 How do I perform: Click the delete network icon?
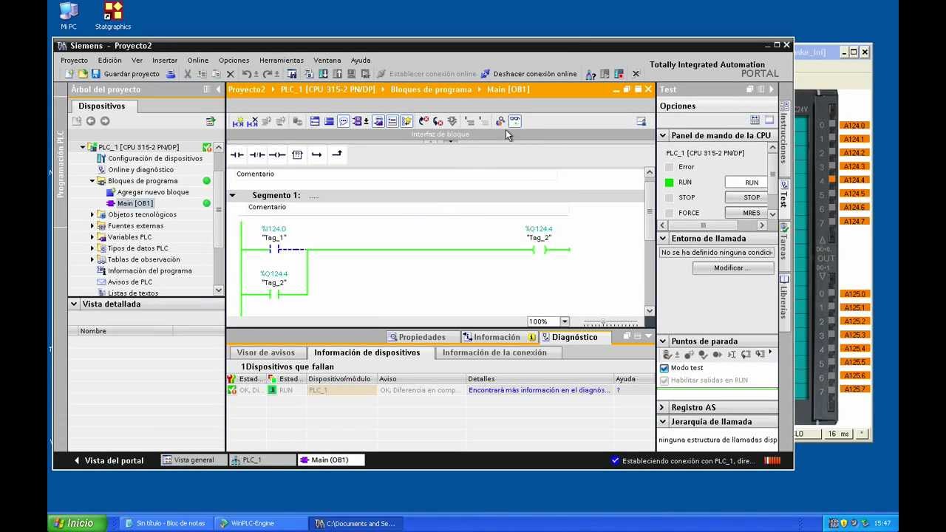click(253, 121)
